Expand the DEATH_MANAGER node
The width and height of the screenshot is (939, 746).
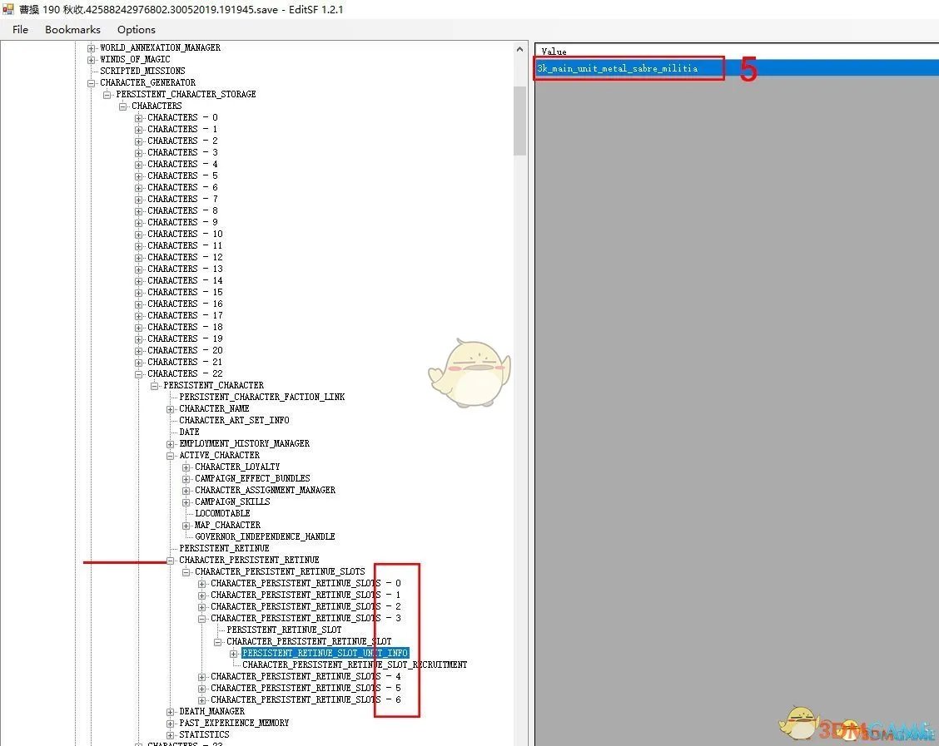pos(171,711)
